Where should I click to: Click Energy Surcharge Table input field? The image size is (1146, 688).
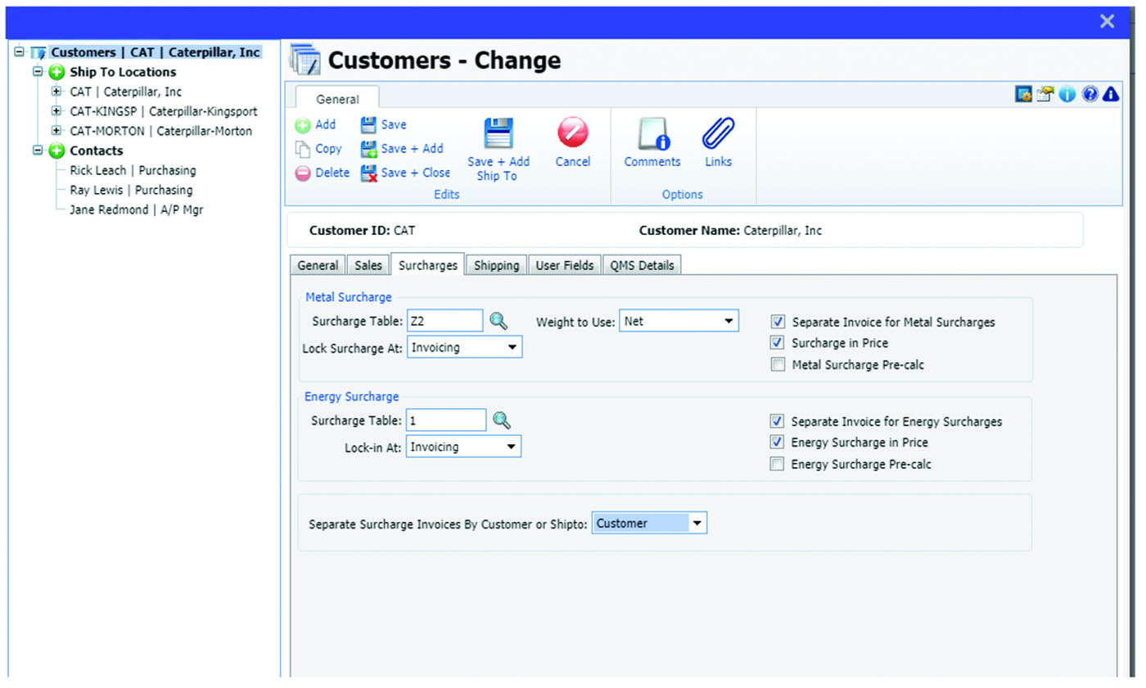click(446, 420)
